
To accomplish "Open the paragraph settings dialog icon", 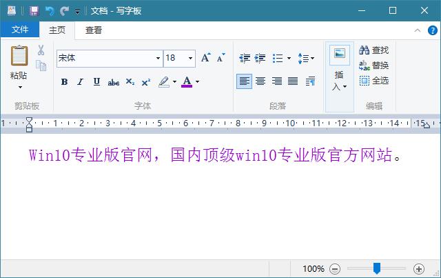I will 310,81.
